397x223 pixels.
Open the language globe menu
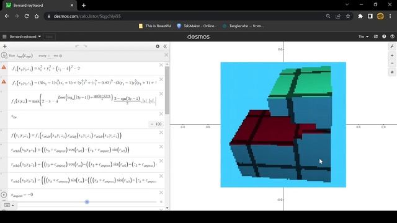392,37
